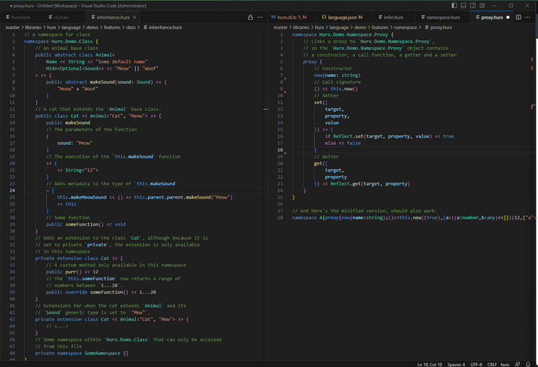
Task: Click 'new(name: string)' in right editor
Action: (x=338, y=75)
